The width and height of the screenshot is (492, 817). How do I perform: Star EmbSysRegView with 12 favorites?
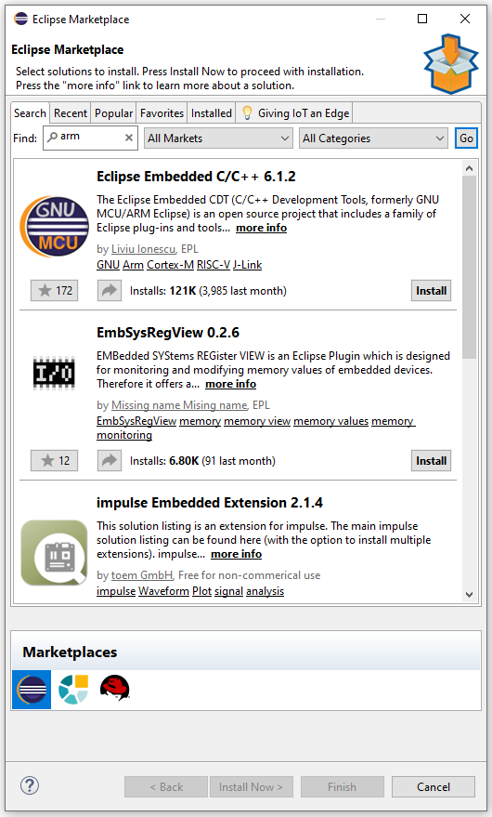(55, 461)
